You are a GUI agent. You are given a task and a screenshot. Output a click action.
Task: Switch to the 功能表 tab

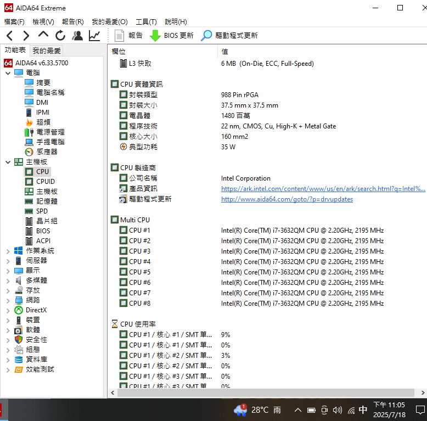click(x=15, y=50)
